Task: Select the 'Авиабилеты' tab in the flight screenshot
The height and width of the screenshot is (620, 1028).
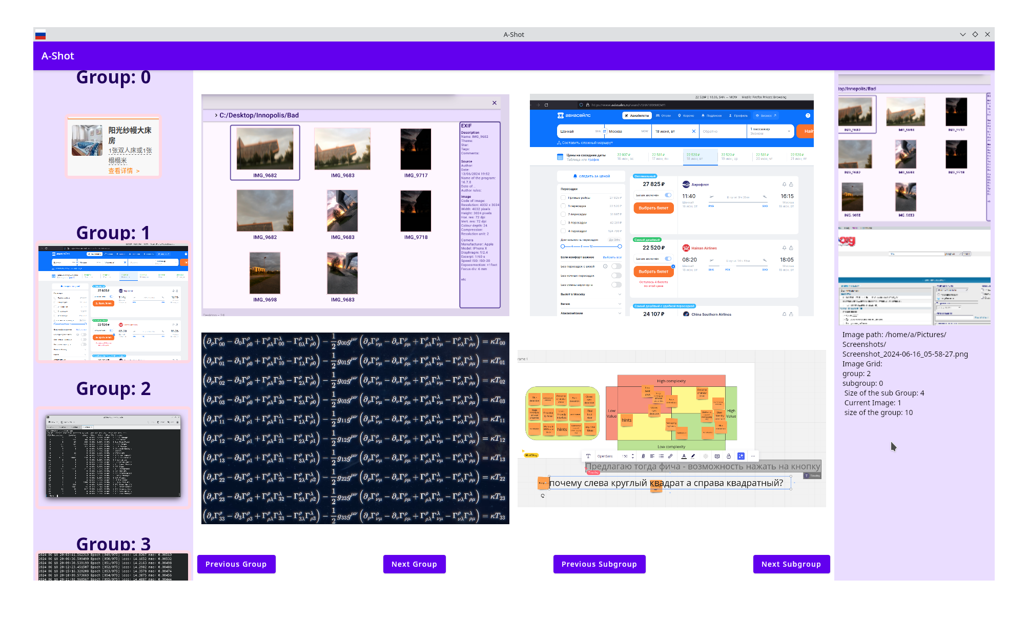Action: tap(637, 116)
